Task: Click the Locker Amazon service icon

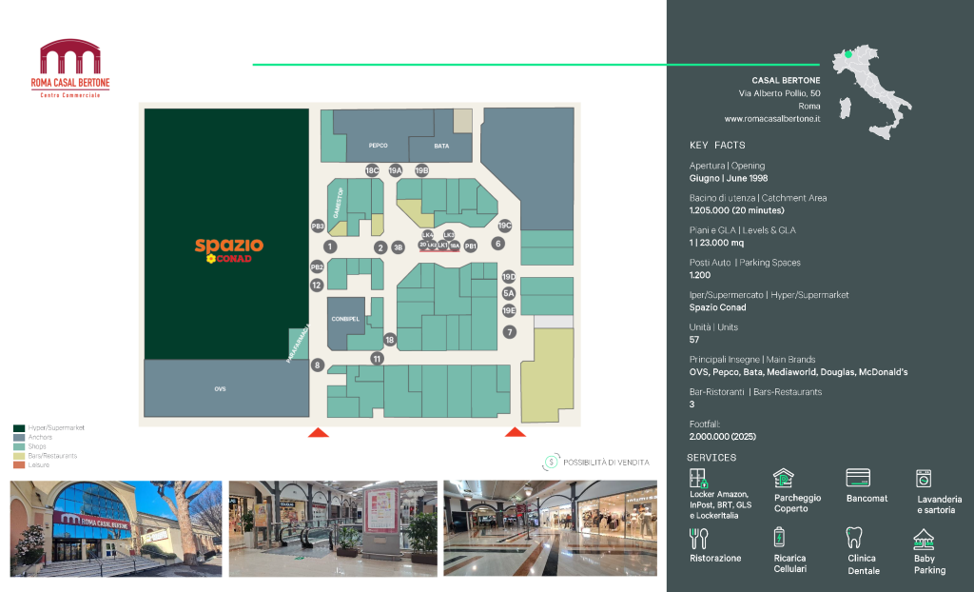Action: click(x=698, y=478)
